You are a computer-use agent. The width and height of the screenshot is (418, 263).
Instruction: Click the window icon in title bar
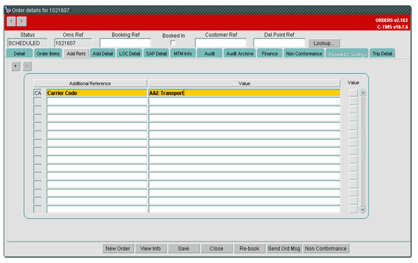pos(8,10)
